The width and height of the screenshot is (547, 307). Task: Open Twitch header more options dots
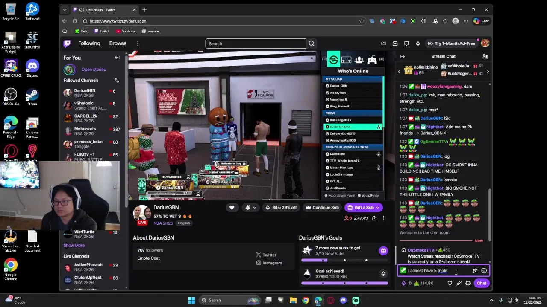click(138, 43)
